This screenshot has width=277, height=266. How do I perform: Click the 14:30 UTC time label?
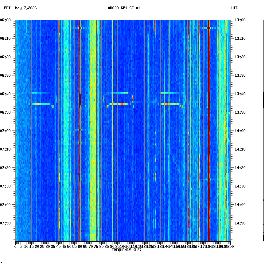pyautogui.click(x=240, y=186)
